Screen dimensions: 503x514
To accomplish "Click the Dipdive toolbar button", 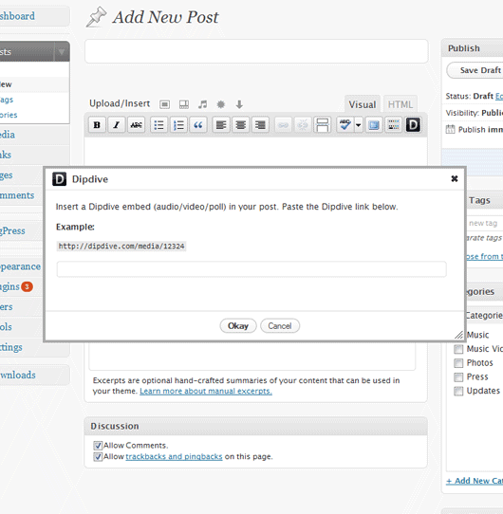I will (x=413, y=125).
